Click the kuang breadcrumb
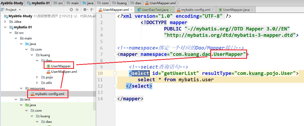 coord(120,3)
